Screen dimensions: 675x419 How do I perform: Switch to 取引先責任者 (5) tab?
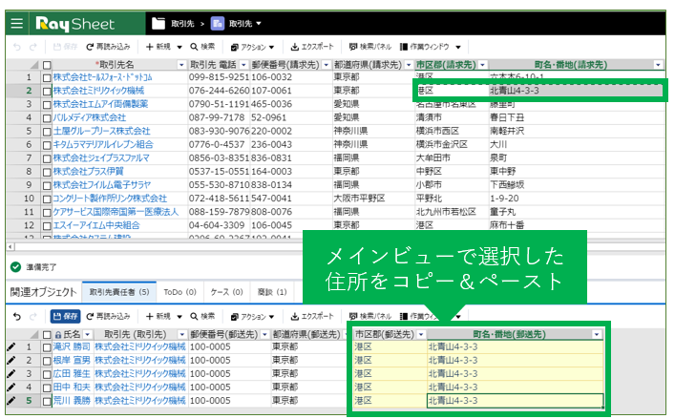tap(119, 292)
